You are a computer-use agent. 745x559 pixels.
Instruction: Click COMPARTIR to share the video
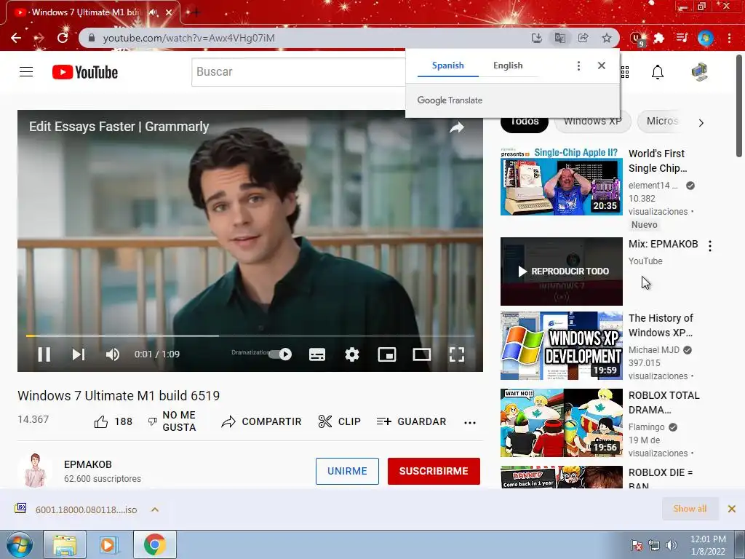(x=261, y=421)
